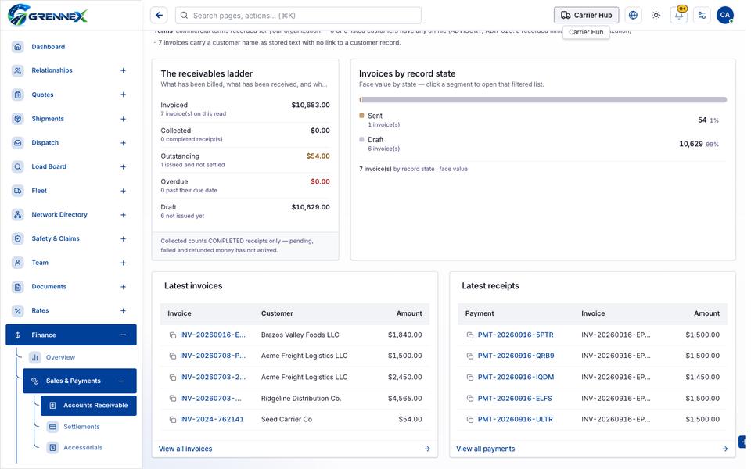Open the Settlements menu item
The height and width of the screenshot is (469, 751).
click(81, 427)
